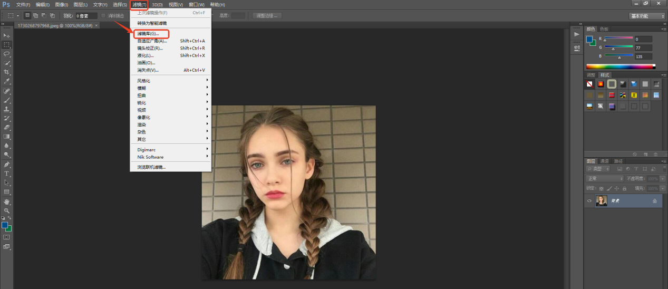
Task: Swap foreground and background colors icon
Action: pos(9,218)
